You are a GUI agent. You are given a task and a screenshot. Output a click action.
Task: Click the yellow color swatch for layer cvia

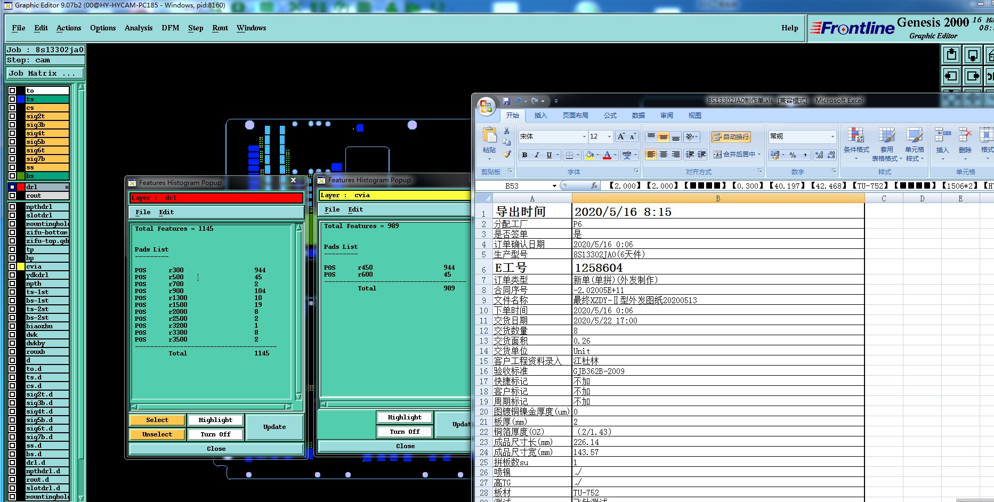pyautogui.click(x=21, y=266)
